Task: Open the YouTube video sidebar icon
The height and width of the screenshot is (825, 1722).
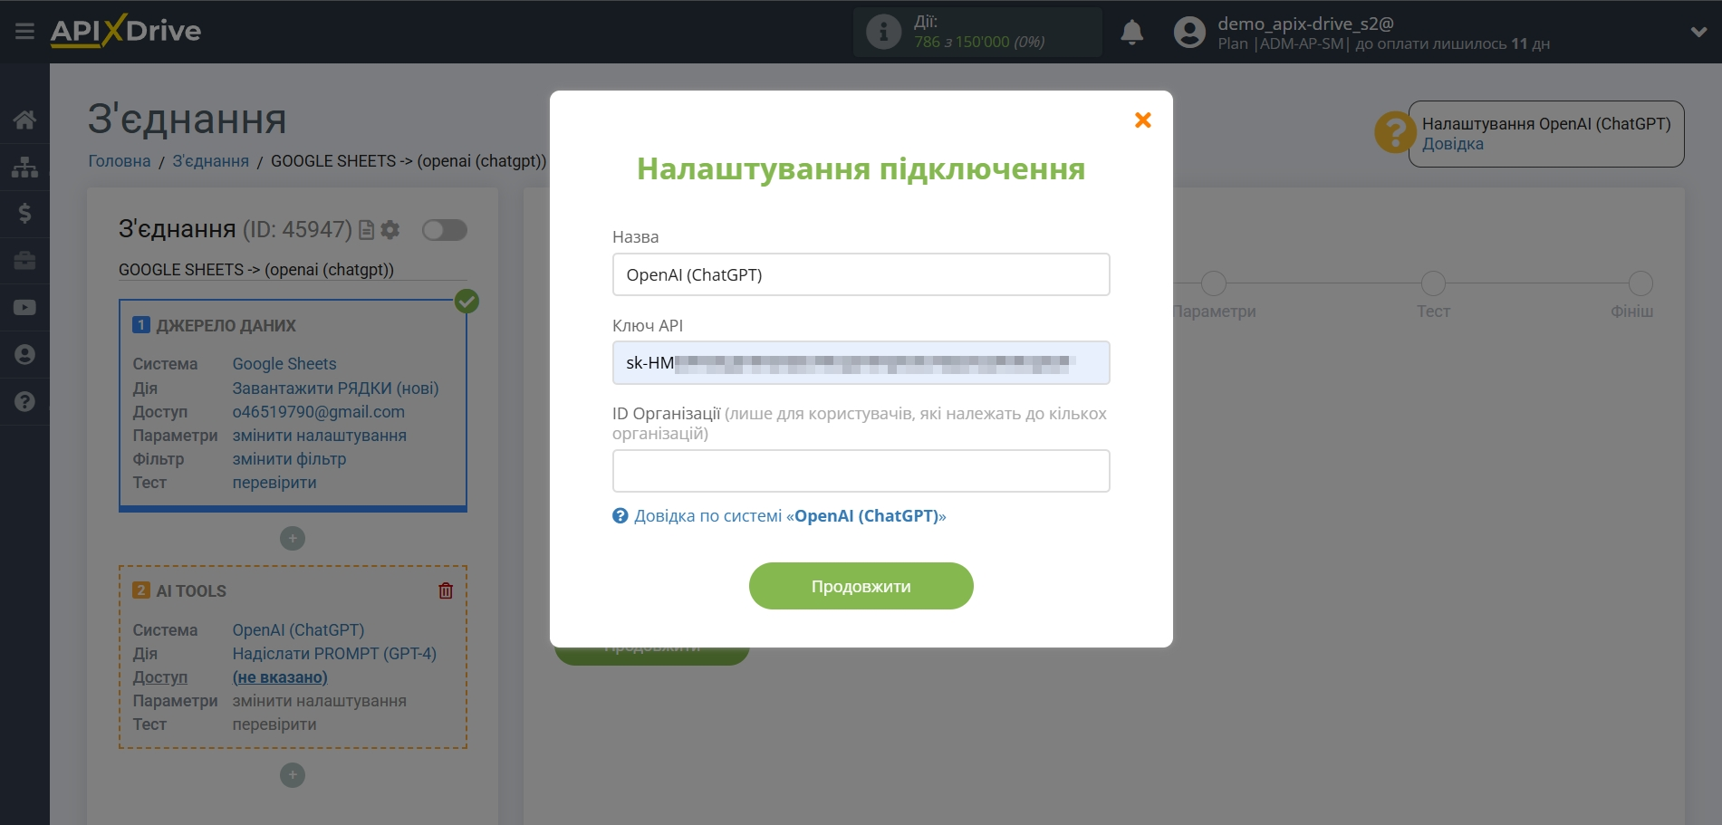Action: tap(24, 308)
